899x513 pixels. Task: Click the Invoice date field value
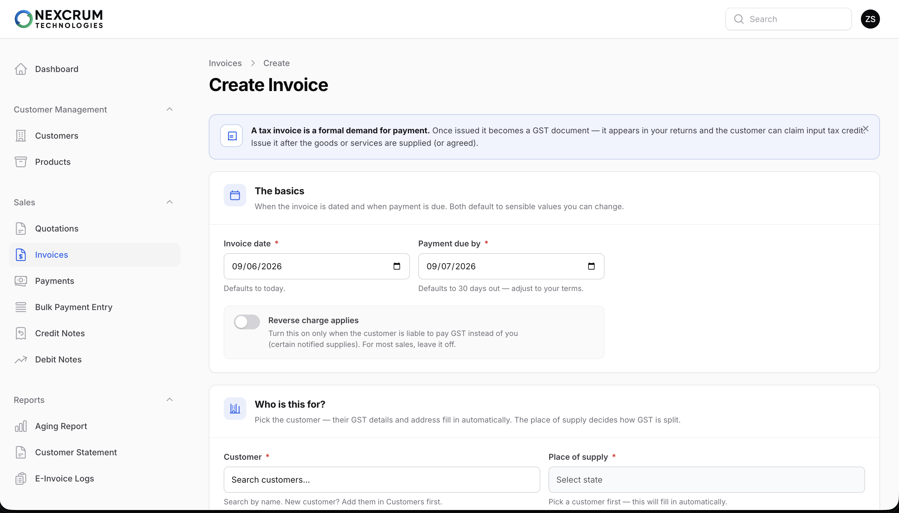pyautogui.click(x=257, y=266)
